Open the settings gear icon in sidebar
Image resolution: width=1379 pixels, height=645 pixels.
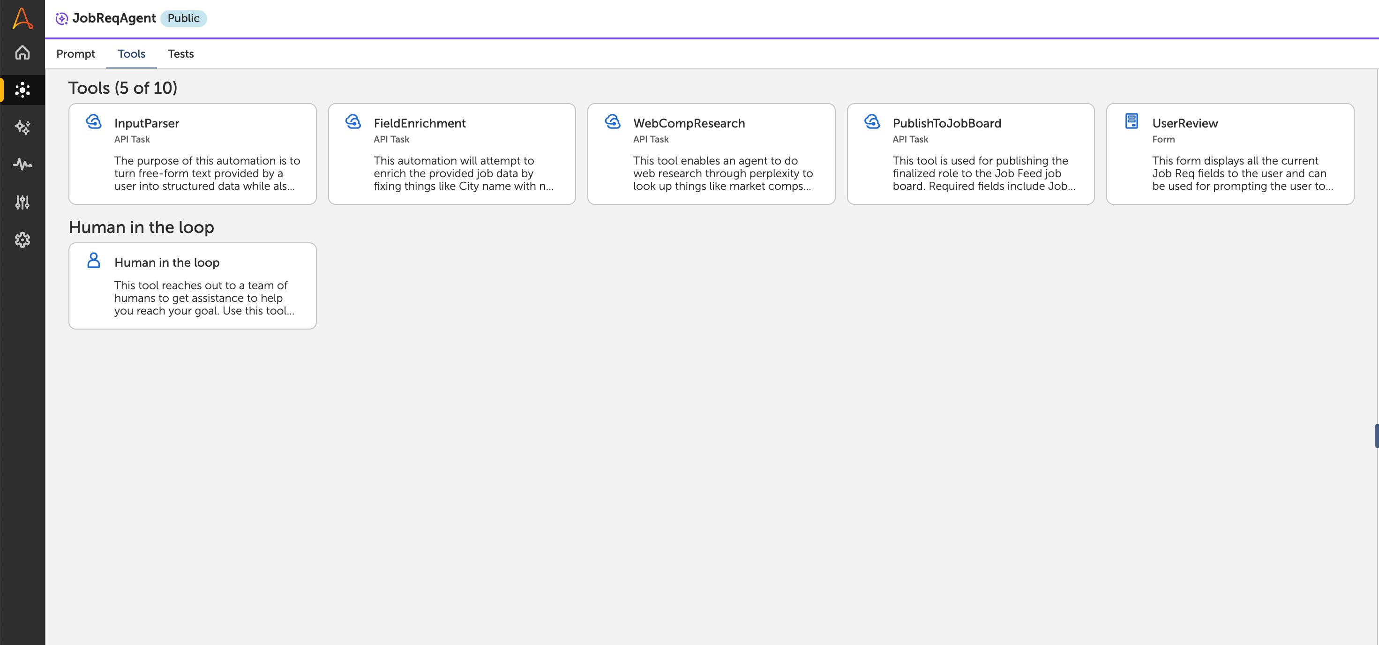pos(22,240)
